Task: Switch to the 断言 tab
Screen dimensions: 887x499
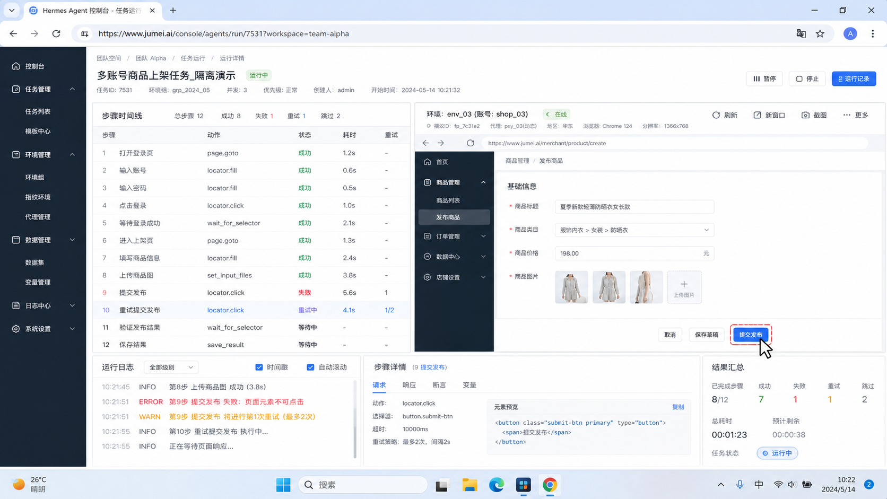Action: pos(439,385)
